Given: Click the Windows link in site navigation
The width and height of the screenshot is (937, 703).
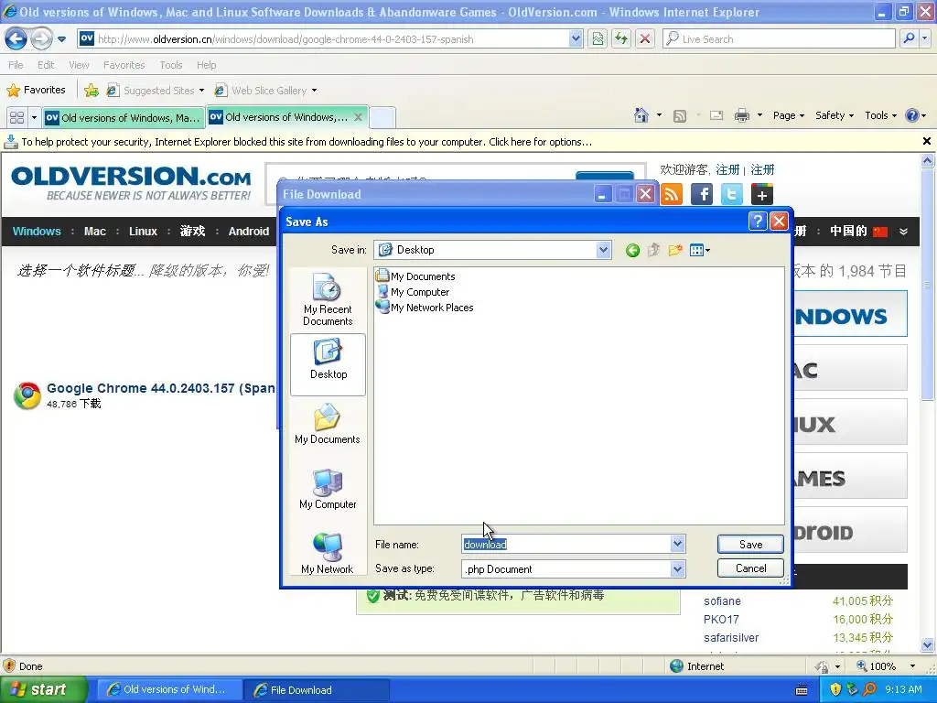Looking at the screenshot, I should point(37,232).
